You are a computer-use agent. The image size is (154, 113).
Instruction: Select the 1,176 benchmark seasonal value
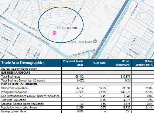[127, 104]
